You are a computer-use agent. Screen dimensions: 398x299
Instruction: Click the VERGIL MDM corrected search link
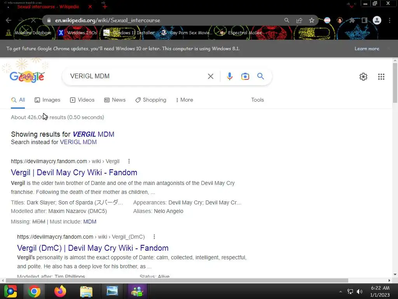(93, 134)
